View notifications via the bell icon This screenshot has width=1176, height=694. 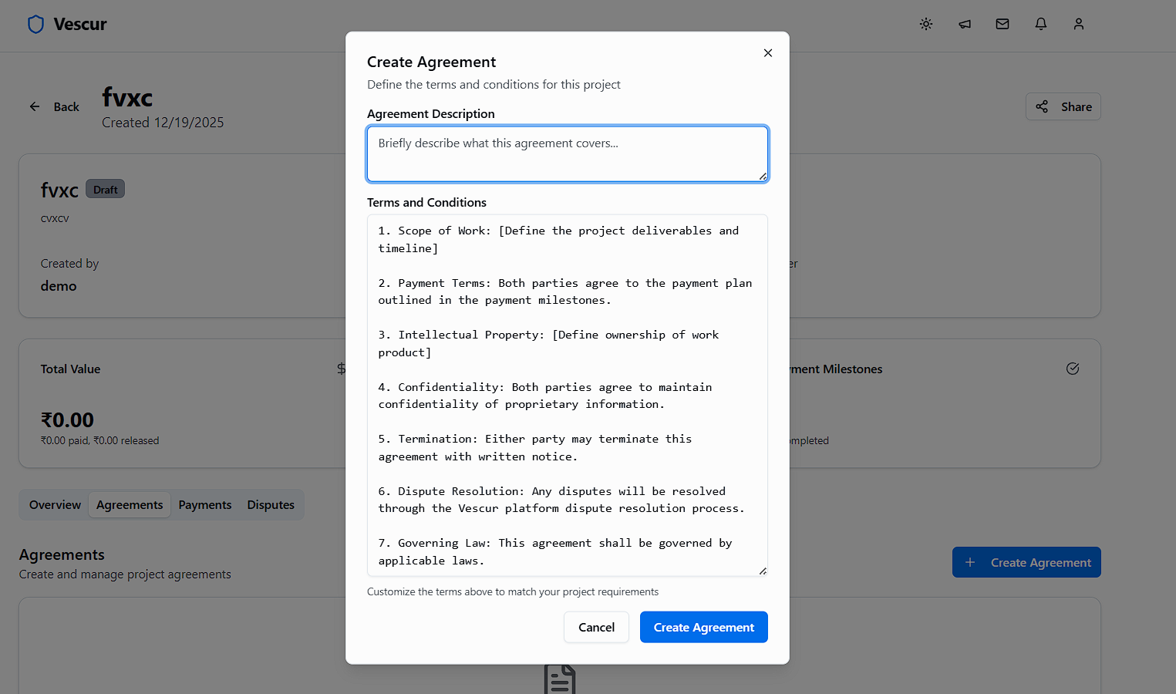[1040, 24]
